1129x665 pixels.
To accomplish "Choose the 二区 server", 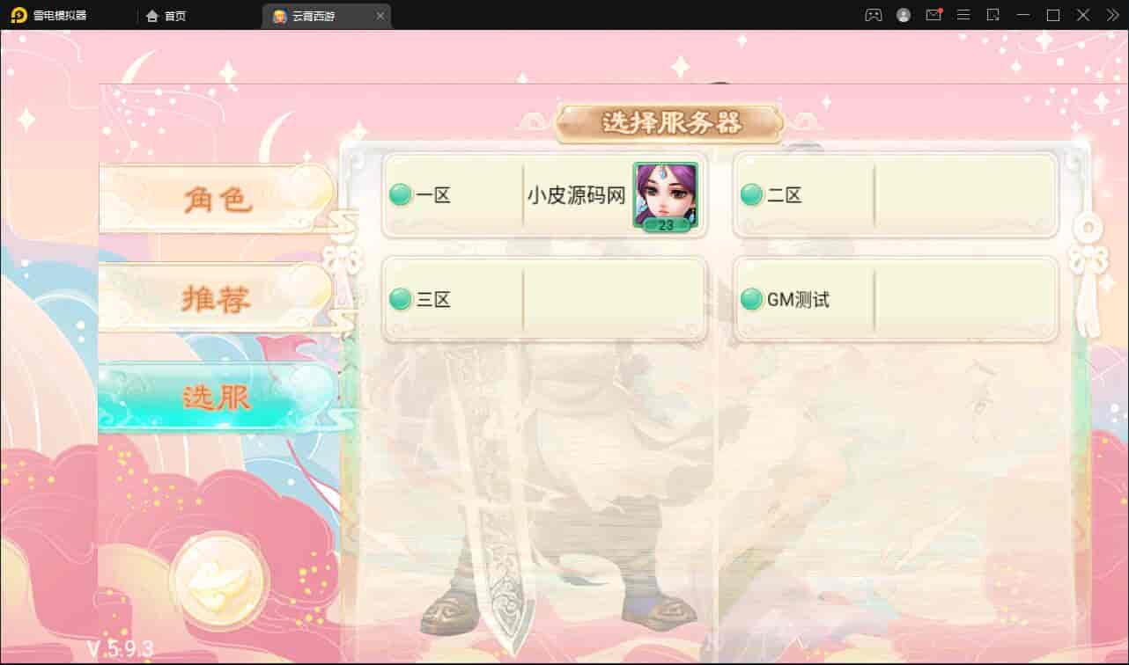I will [x=896, y=195].
